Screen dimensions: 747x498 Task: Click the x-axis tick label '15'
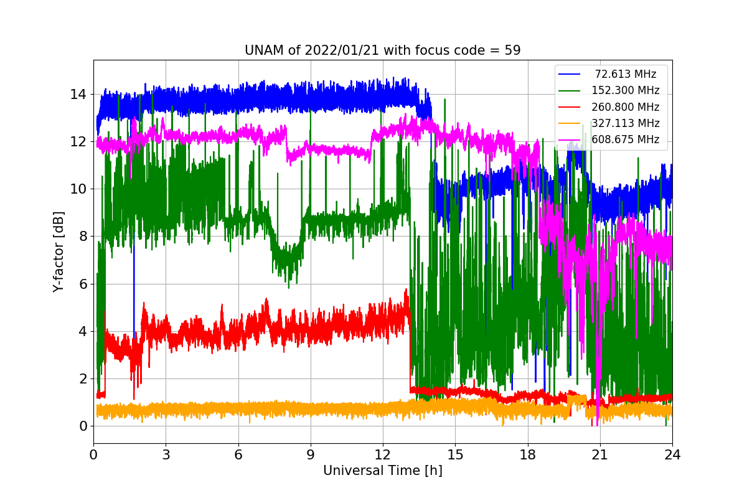tap(455, 455)
